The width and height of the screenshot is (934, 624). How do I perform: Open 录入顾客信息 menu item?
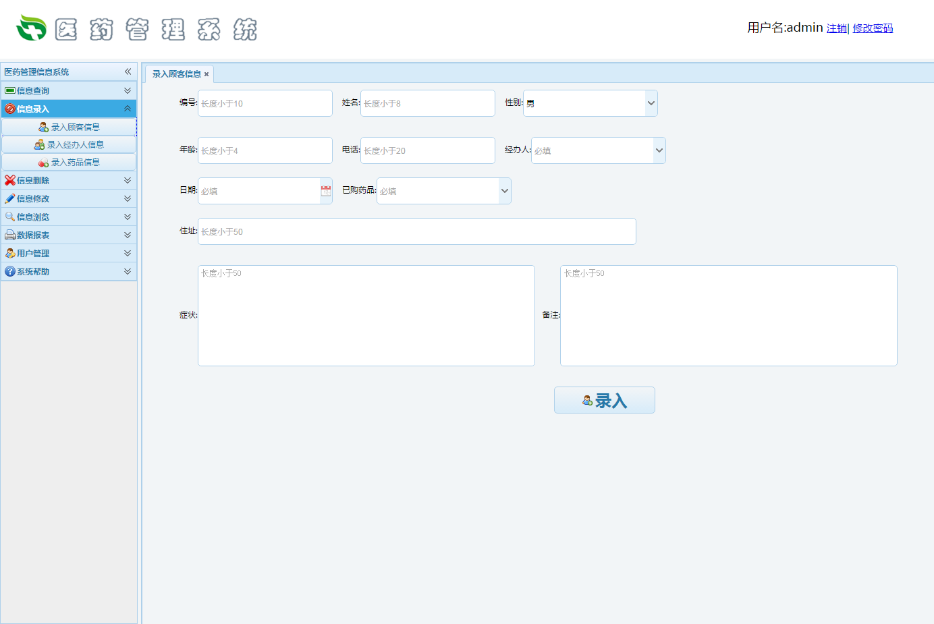(x=69, y=127)
